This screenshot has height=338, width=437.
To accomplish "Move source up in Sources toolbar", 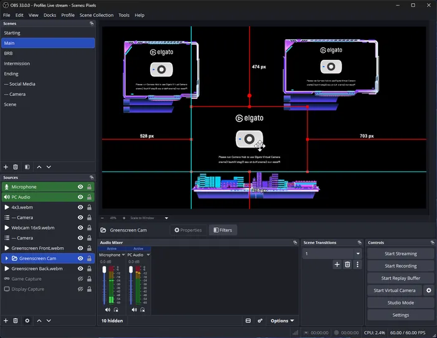I will click(39, 321).
